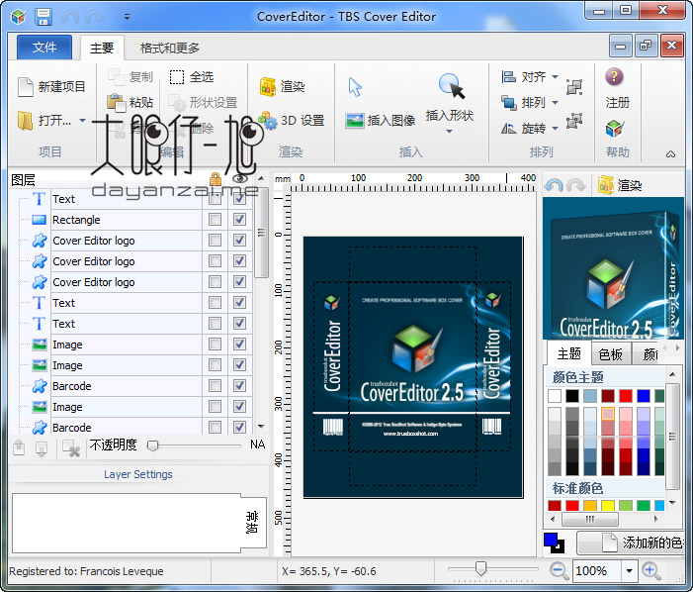This screenshot has height=592, width=693.
Task: Click the layers list scroll down arrow
Action: click(261, 427)
